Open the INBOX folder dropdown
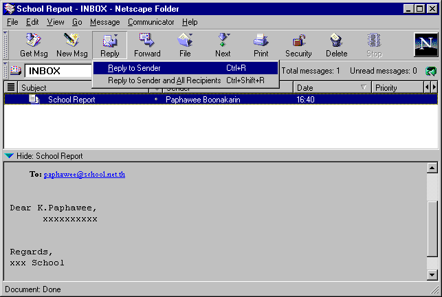 pyautogui.click(x=58, y=71)
